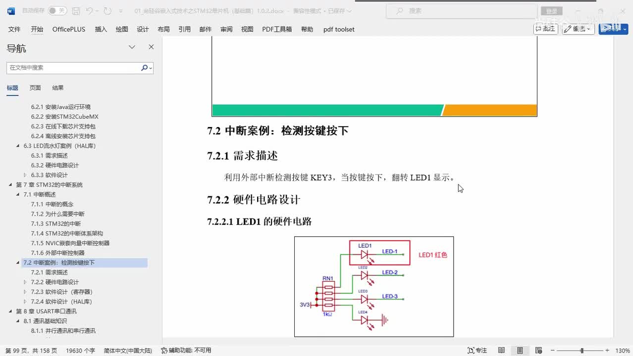Open navigation pane options chevron
The width and height of the screenshot is (633, 356).
click(132, 47)
